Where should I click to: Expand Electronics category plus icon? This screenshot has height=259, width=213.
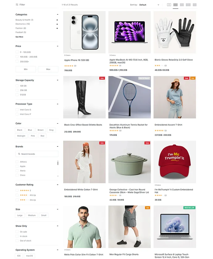tap(57, 24)
